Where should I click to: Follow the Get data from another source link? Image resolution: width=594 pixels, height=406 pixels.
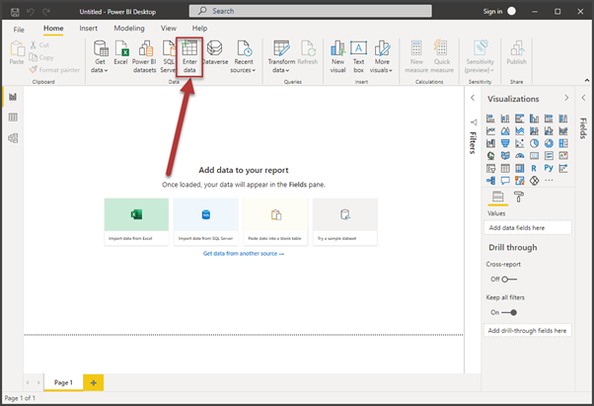pos(244,254)
